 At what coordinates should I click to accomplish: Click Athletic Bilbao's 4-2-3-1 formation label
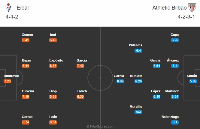[186, 17]
